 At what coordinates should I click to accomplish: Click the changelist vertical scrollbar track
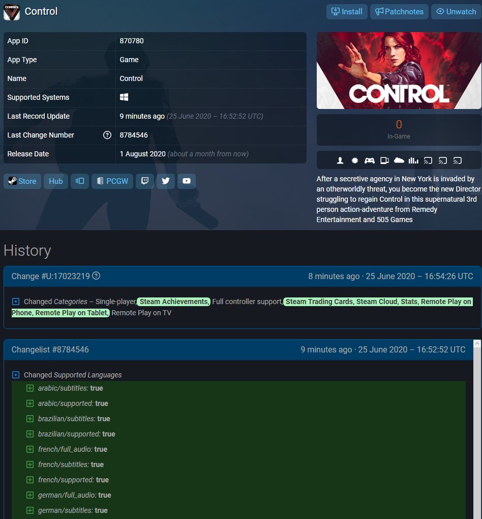click(x=477, y=433)
